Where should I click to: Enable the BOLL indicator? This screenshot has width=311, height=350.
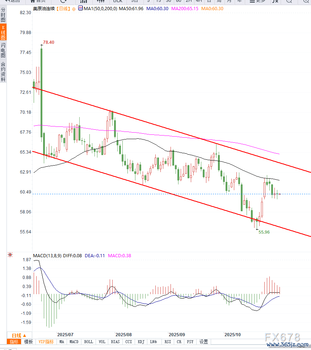point(88,342)
